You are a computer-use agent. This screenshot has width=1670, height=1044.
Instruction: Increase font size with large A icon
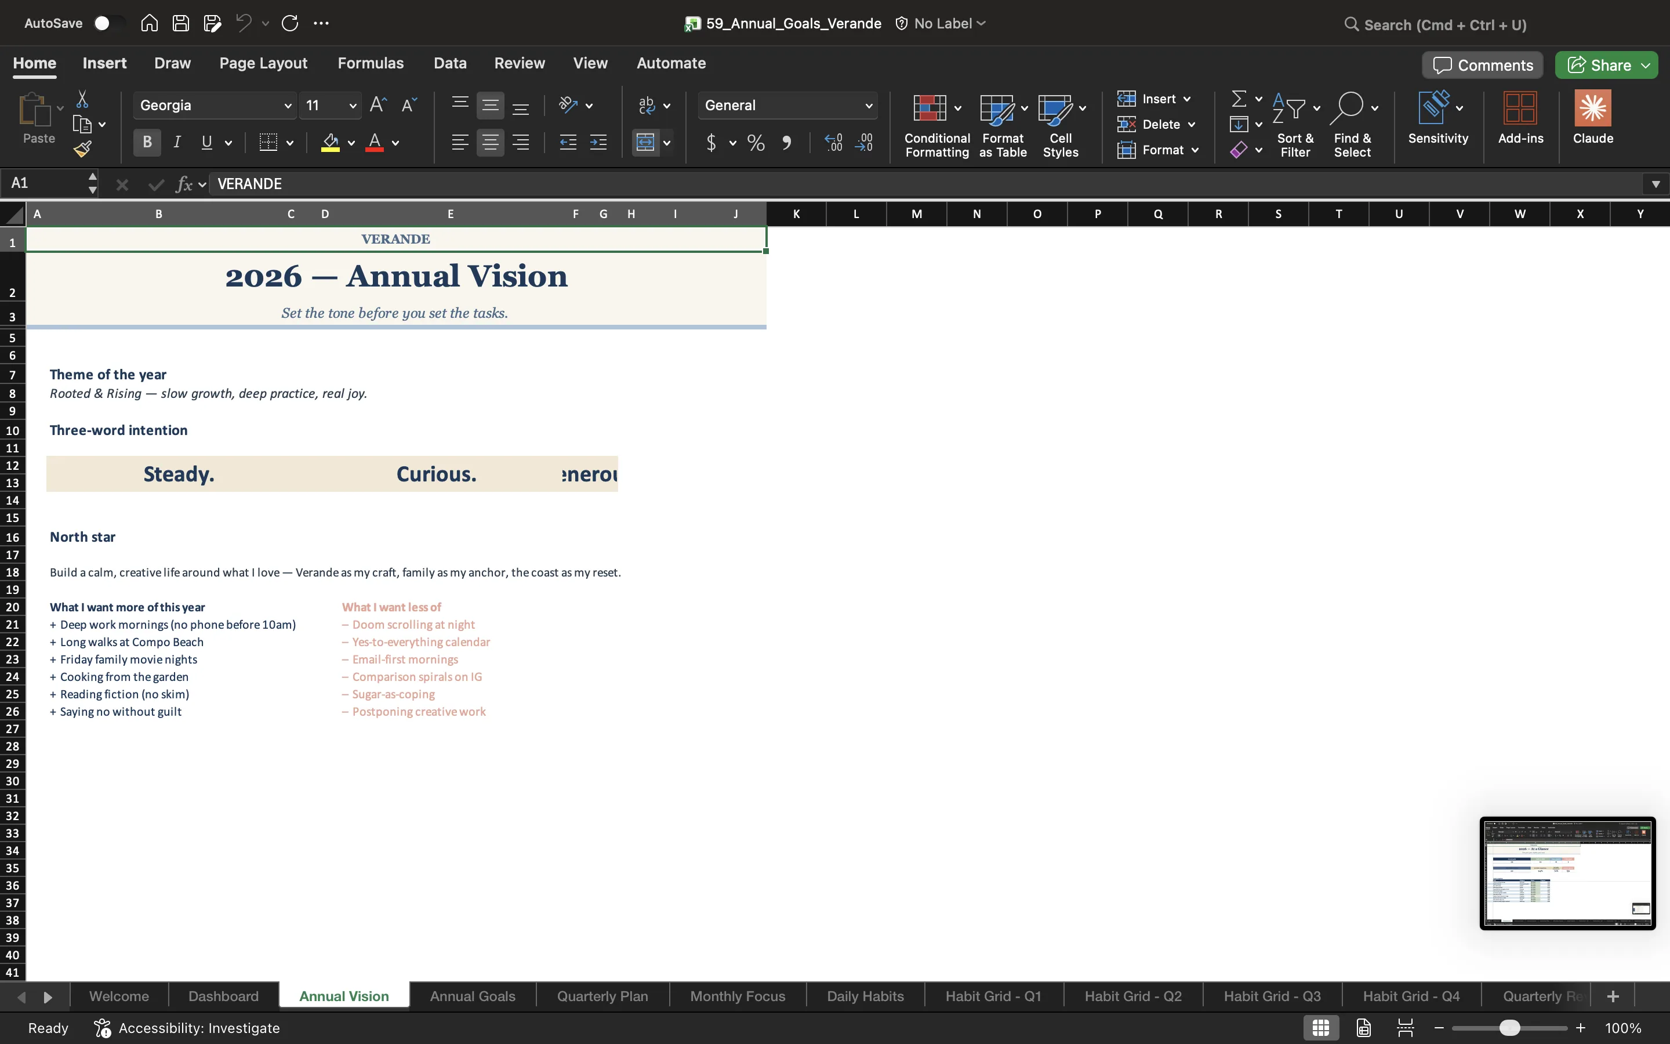[378, 105]
